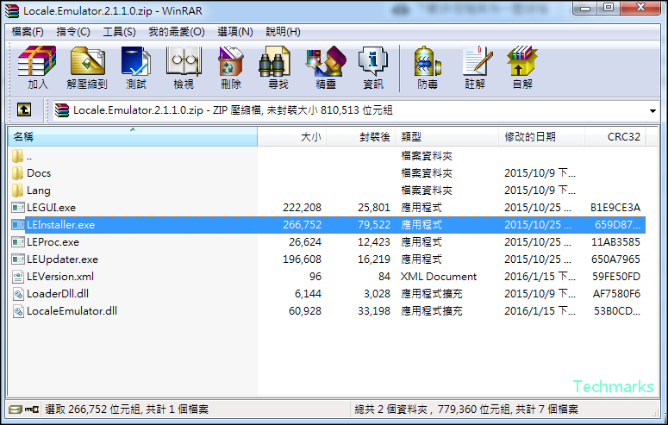
Task: Open the 選項(N) menu
Action: point(235,32)
